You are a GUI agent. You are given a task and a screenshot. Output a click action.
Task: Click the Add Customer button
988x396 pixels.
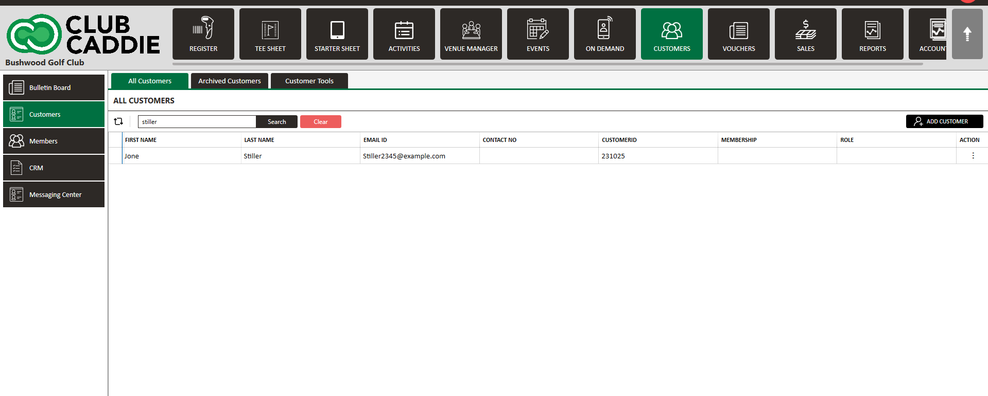(944, 121)
